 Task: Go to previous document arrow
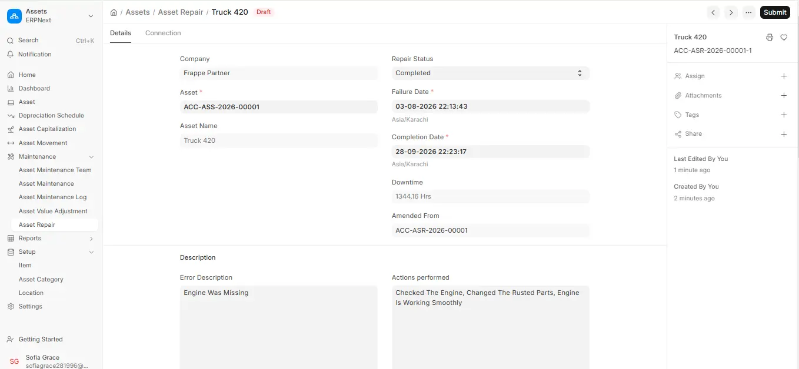click(x=713, y=12)
